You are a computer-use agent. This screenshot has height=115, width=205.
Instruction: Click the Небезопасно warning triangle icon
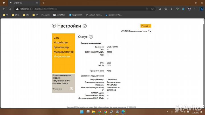point(17,9)
